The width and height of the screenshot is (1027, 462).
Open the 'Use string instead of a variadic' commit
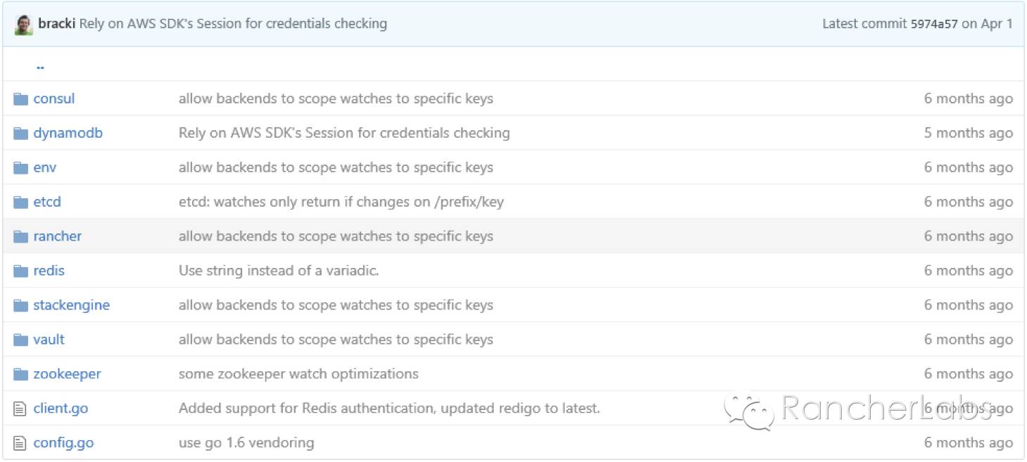pyautogui.click(x=278, y=271)
